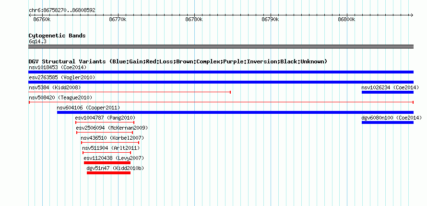
Task: Select the red nsv511904 loss line
Action: 107,153
